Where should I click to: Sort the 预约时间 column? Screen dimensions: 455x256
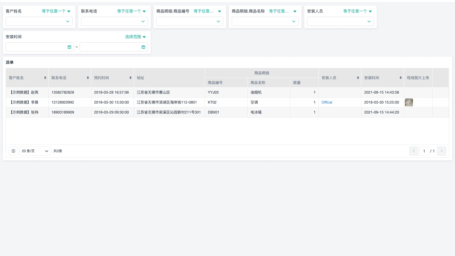click(x=130, y=77)
